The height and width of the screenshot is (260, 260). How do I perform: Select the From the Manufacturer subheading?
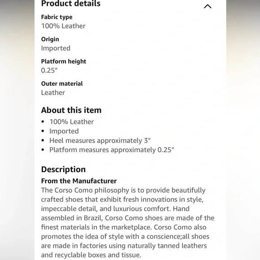click(x=79, y=181)
